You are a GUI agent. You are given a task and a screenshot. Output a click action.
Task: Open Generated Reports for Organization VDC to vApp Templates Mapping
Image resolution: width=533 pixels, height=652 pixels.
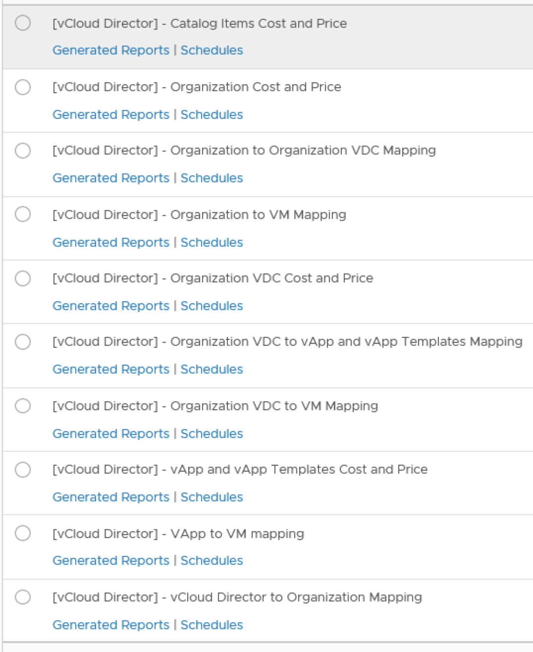pos(111,369)
